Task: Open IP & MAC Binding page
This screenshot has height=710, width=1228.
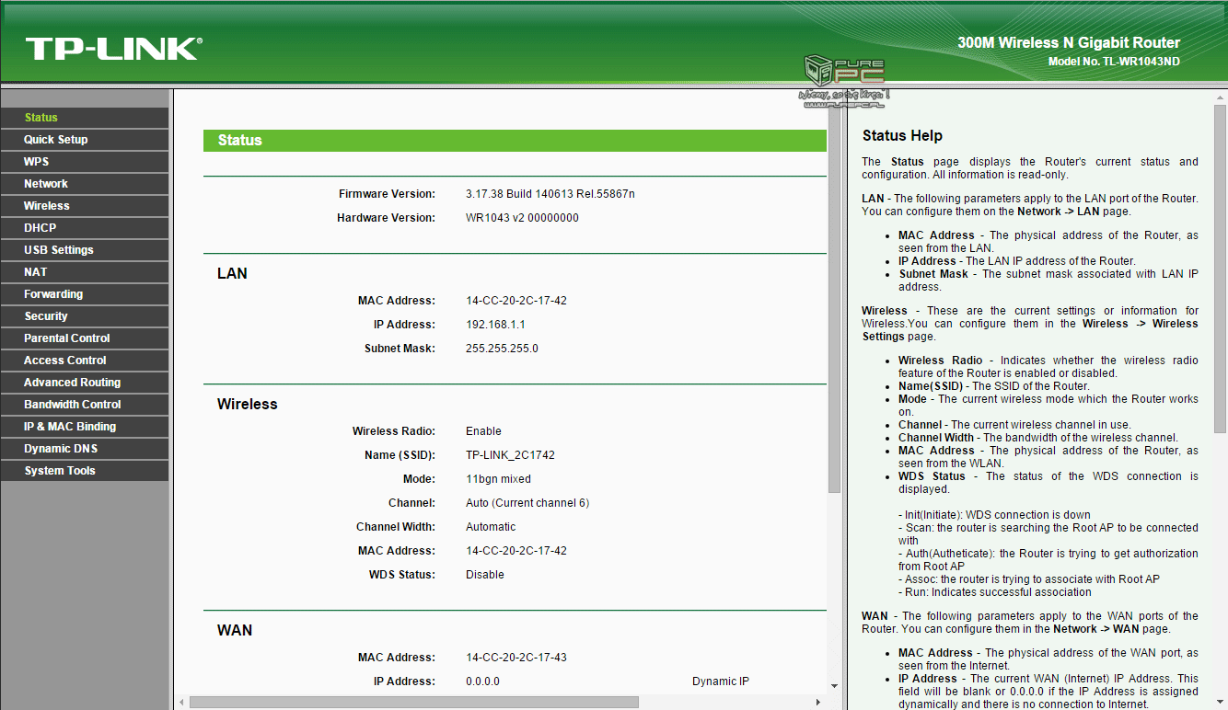Action: (x=85, y=427)
